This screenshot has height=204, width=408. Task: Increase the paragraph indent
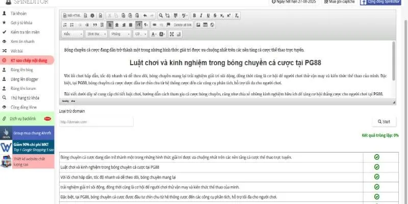coord(87,25)
